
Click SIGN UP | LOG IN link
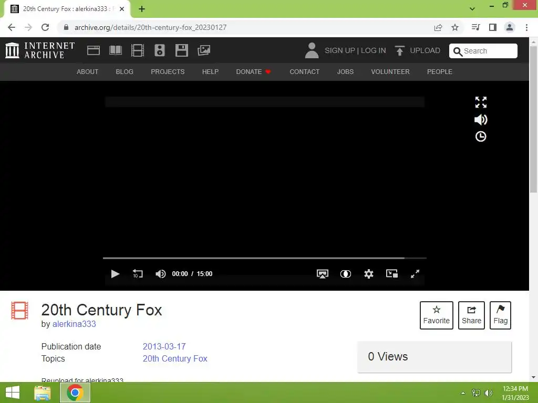tap(355, 50)
